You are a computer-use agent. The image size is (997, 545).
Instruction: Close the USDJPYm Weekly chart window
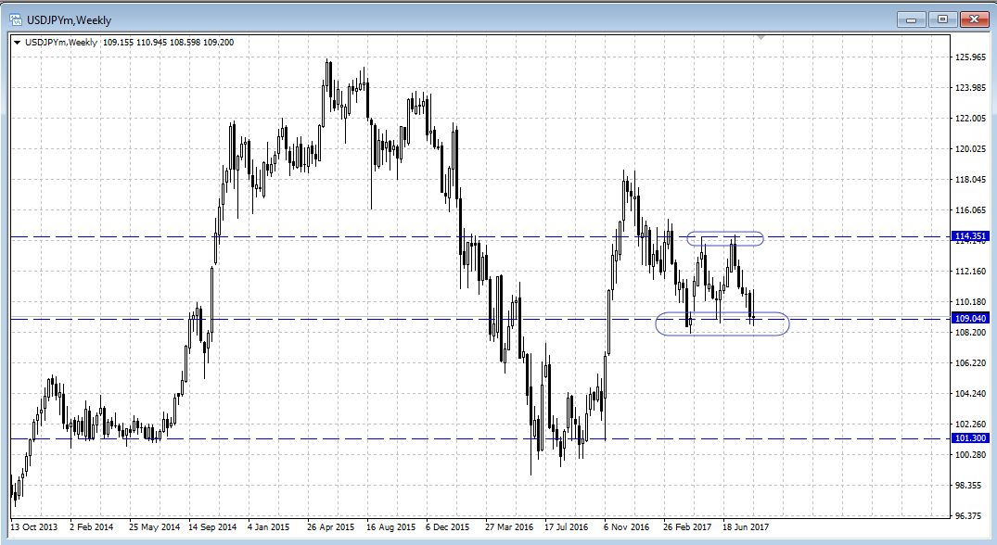[973, 18]
